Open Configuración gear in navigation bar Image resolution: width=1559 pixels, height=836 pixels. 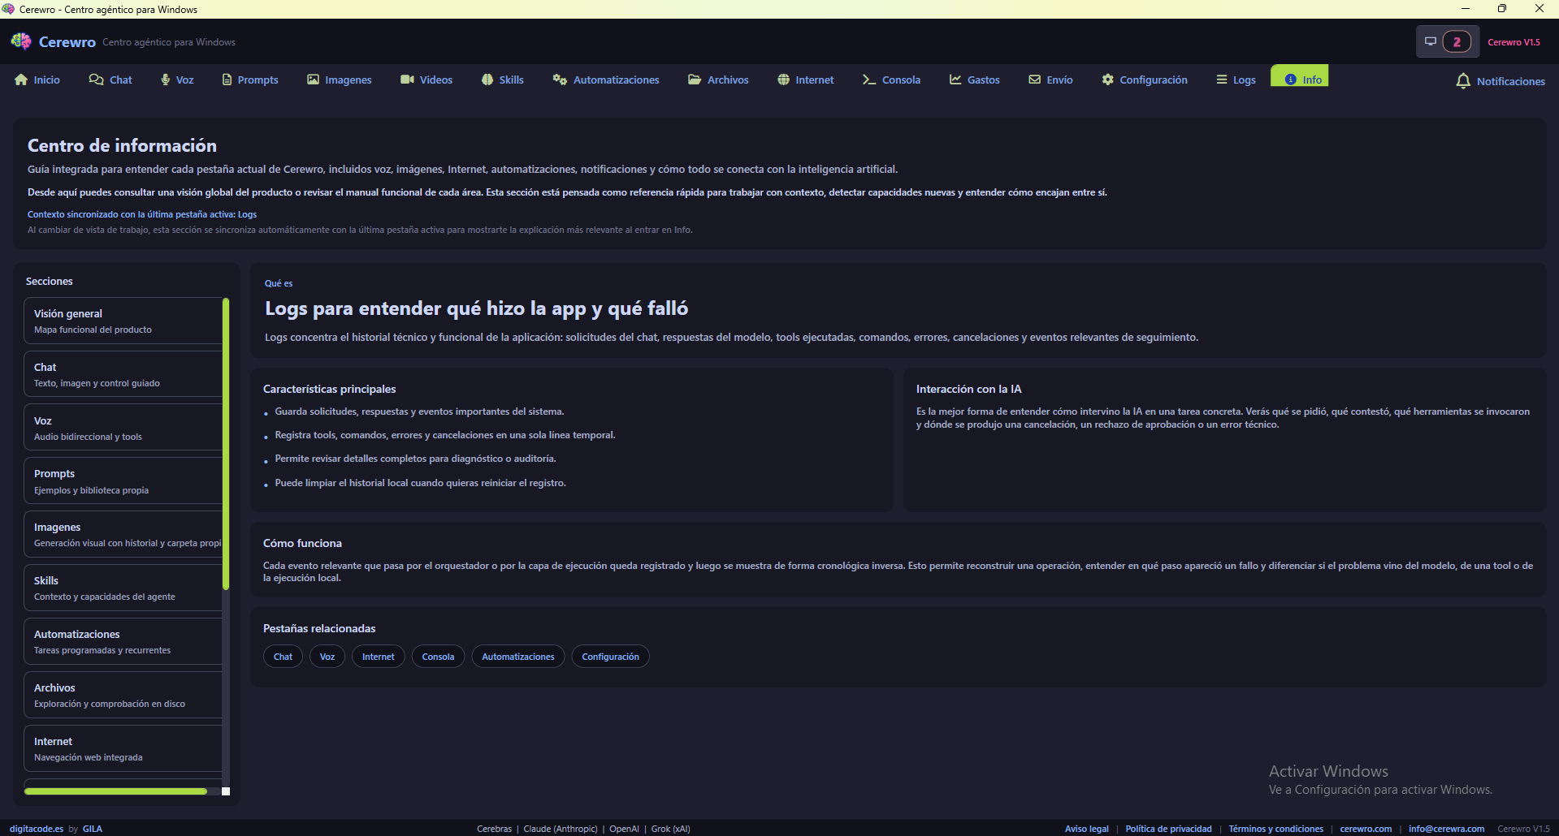coord(1145,80)
